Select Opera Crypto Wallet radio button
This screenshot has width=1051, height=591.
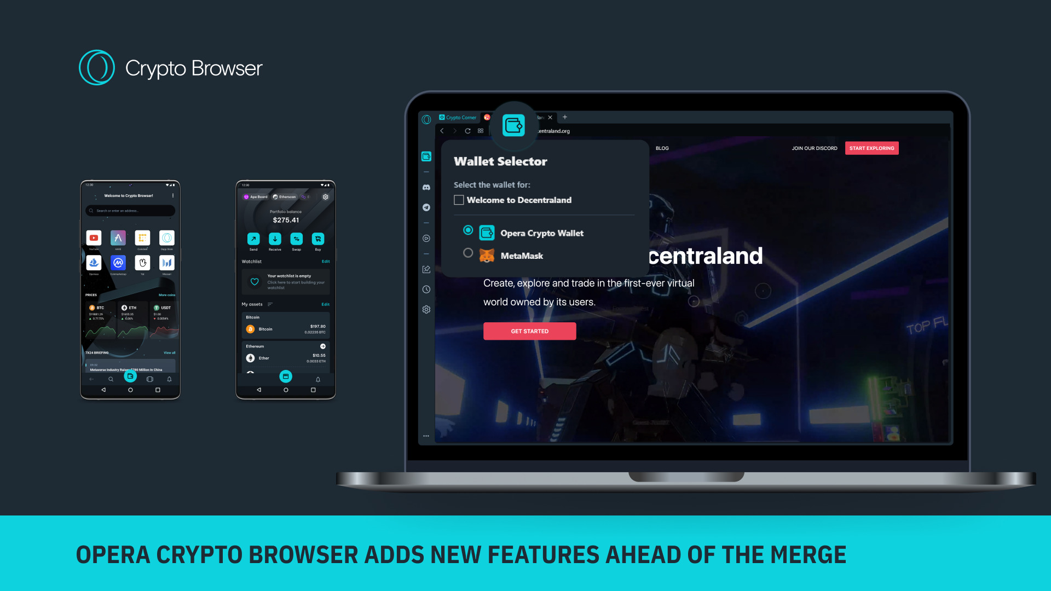click(469, 229)
